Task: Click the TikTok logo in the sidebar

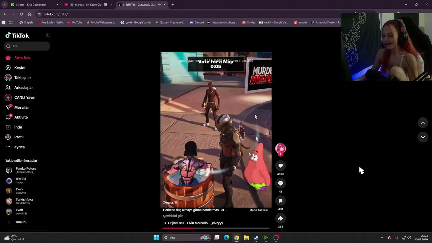Action: click(17, 35)
